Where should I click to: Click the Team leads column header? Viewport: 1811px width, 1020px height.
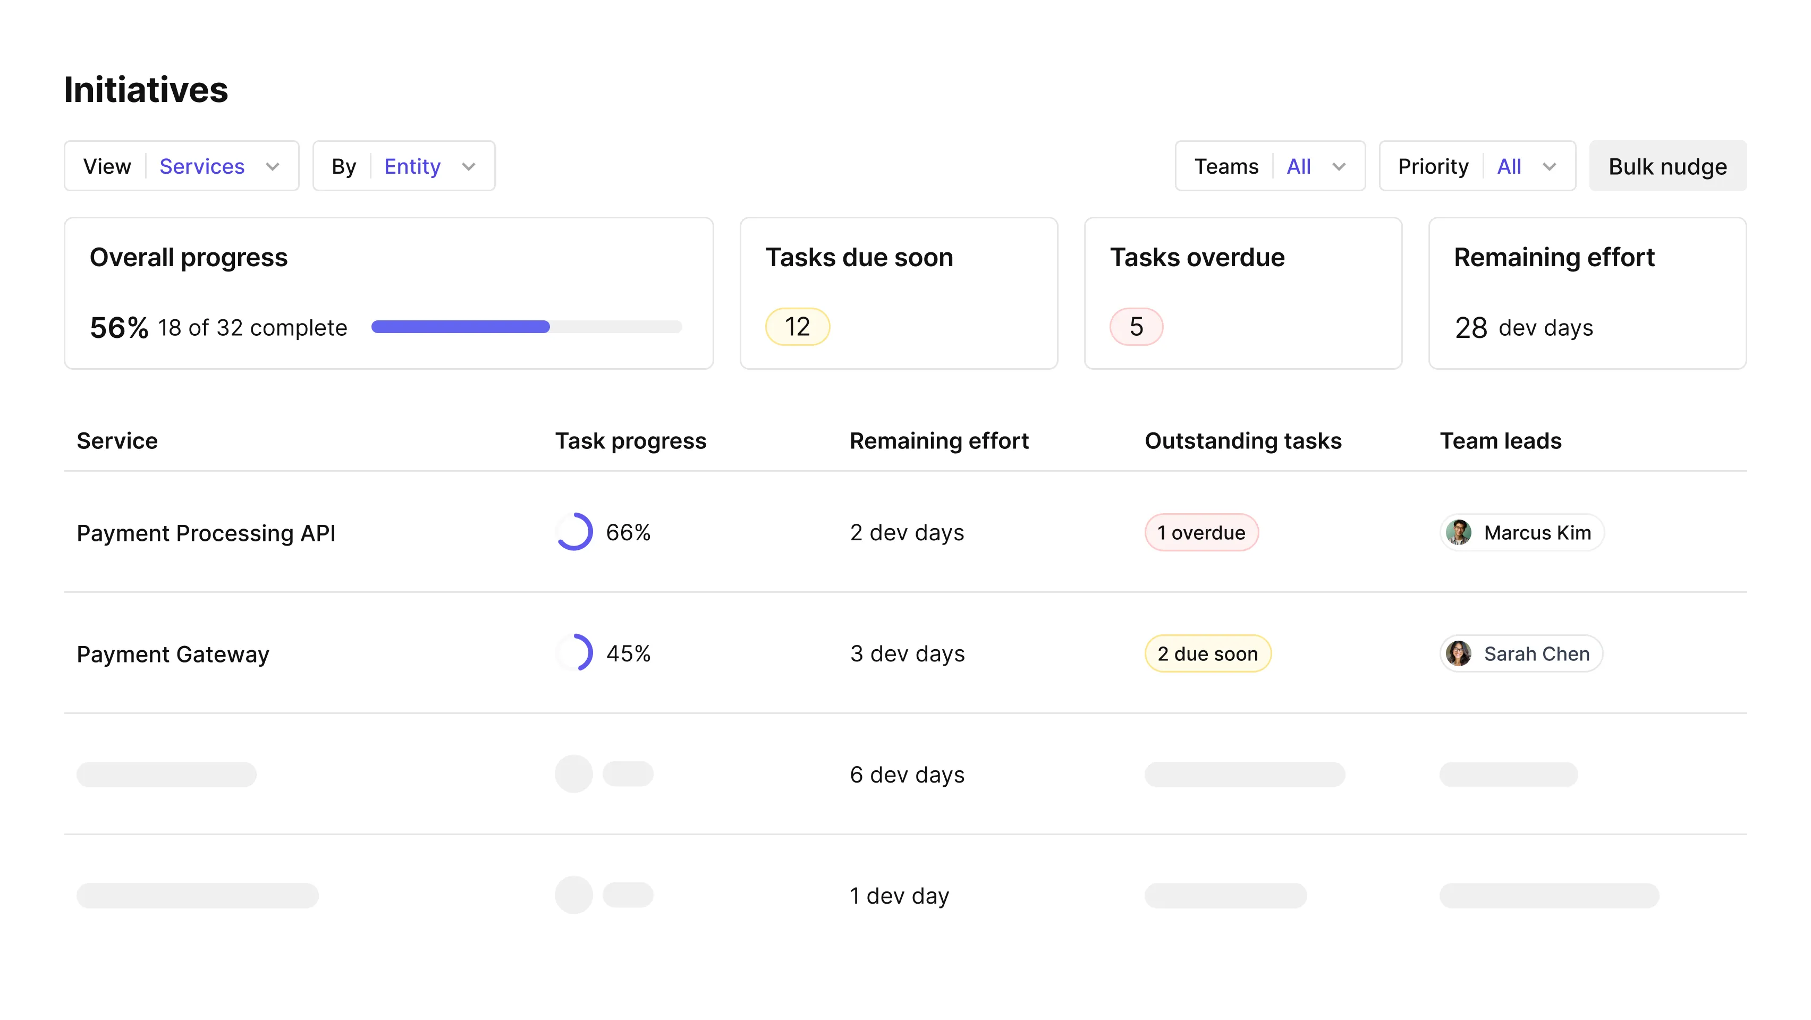click(1500, 441)
